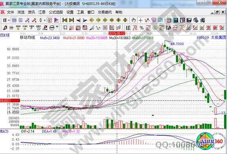Open the 日 period dropdown arrow
The height and width of the screenshot is (154, 227).
tap(9, 20)
